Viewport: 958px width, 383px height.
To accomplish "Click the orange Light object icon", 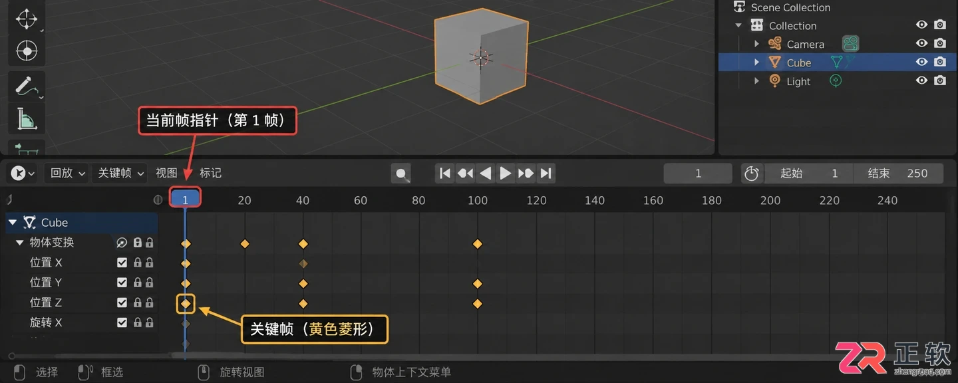I will 774,80.
